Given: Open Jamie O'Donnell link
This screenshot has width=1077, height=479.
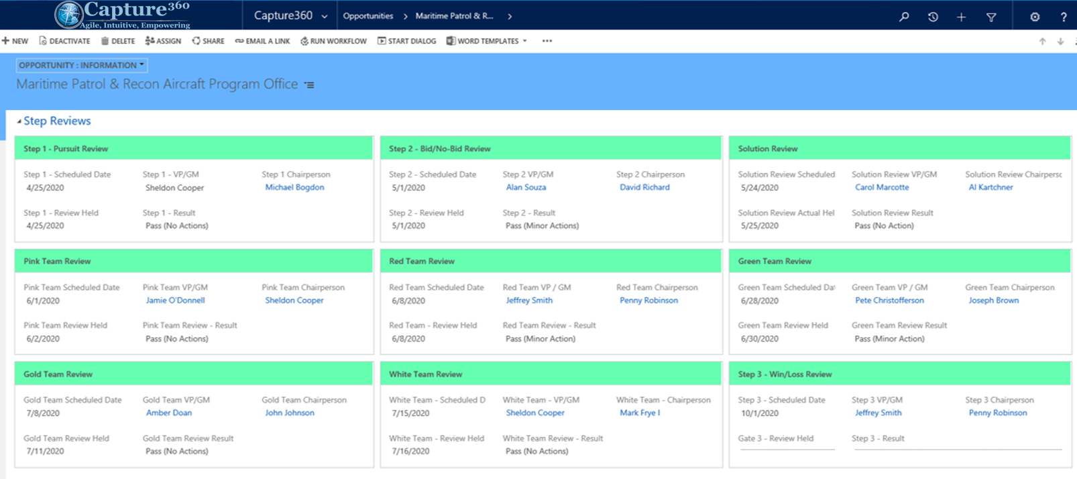Looking at the screenshot, I should 175,301.
